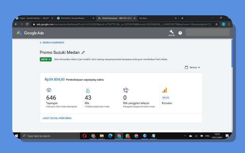Screen dimensions: 245x153
Task: Open the Windows notification center icon
Action: click(227, 136)
